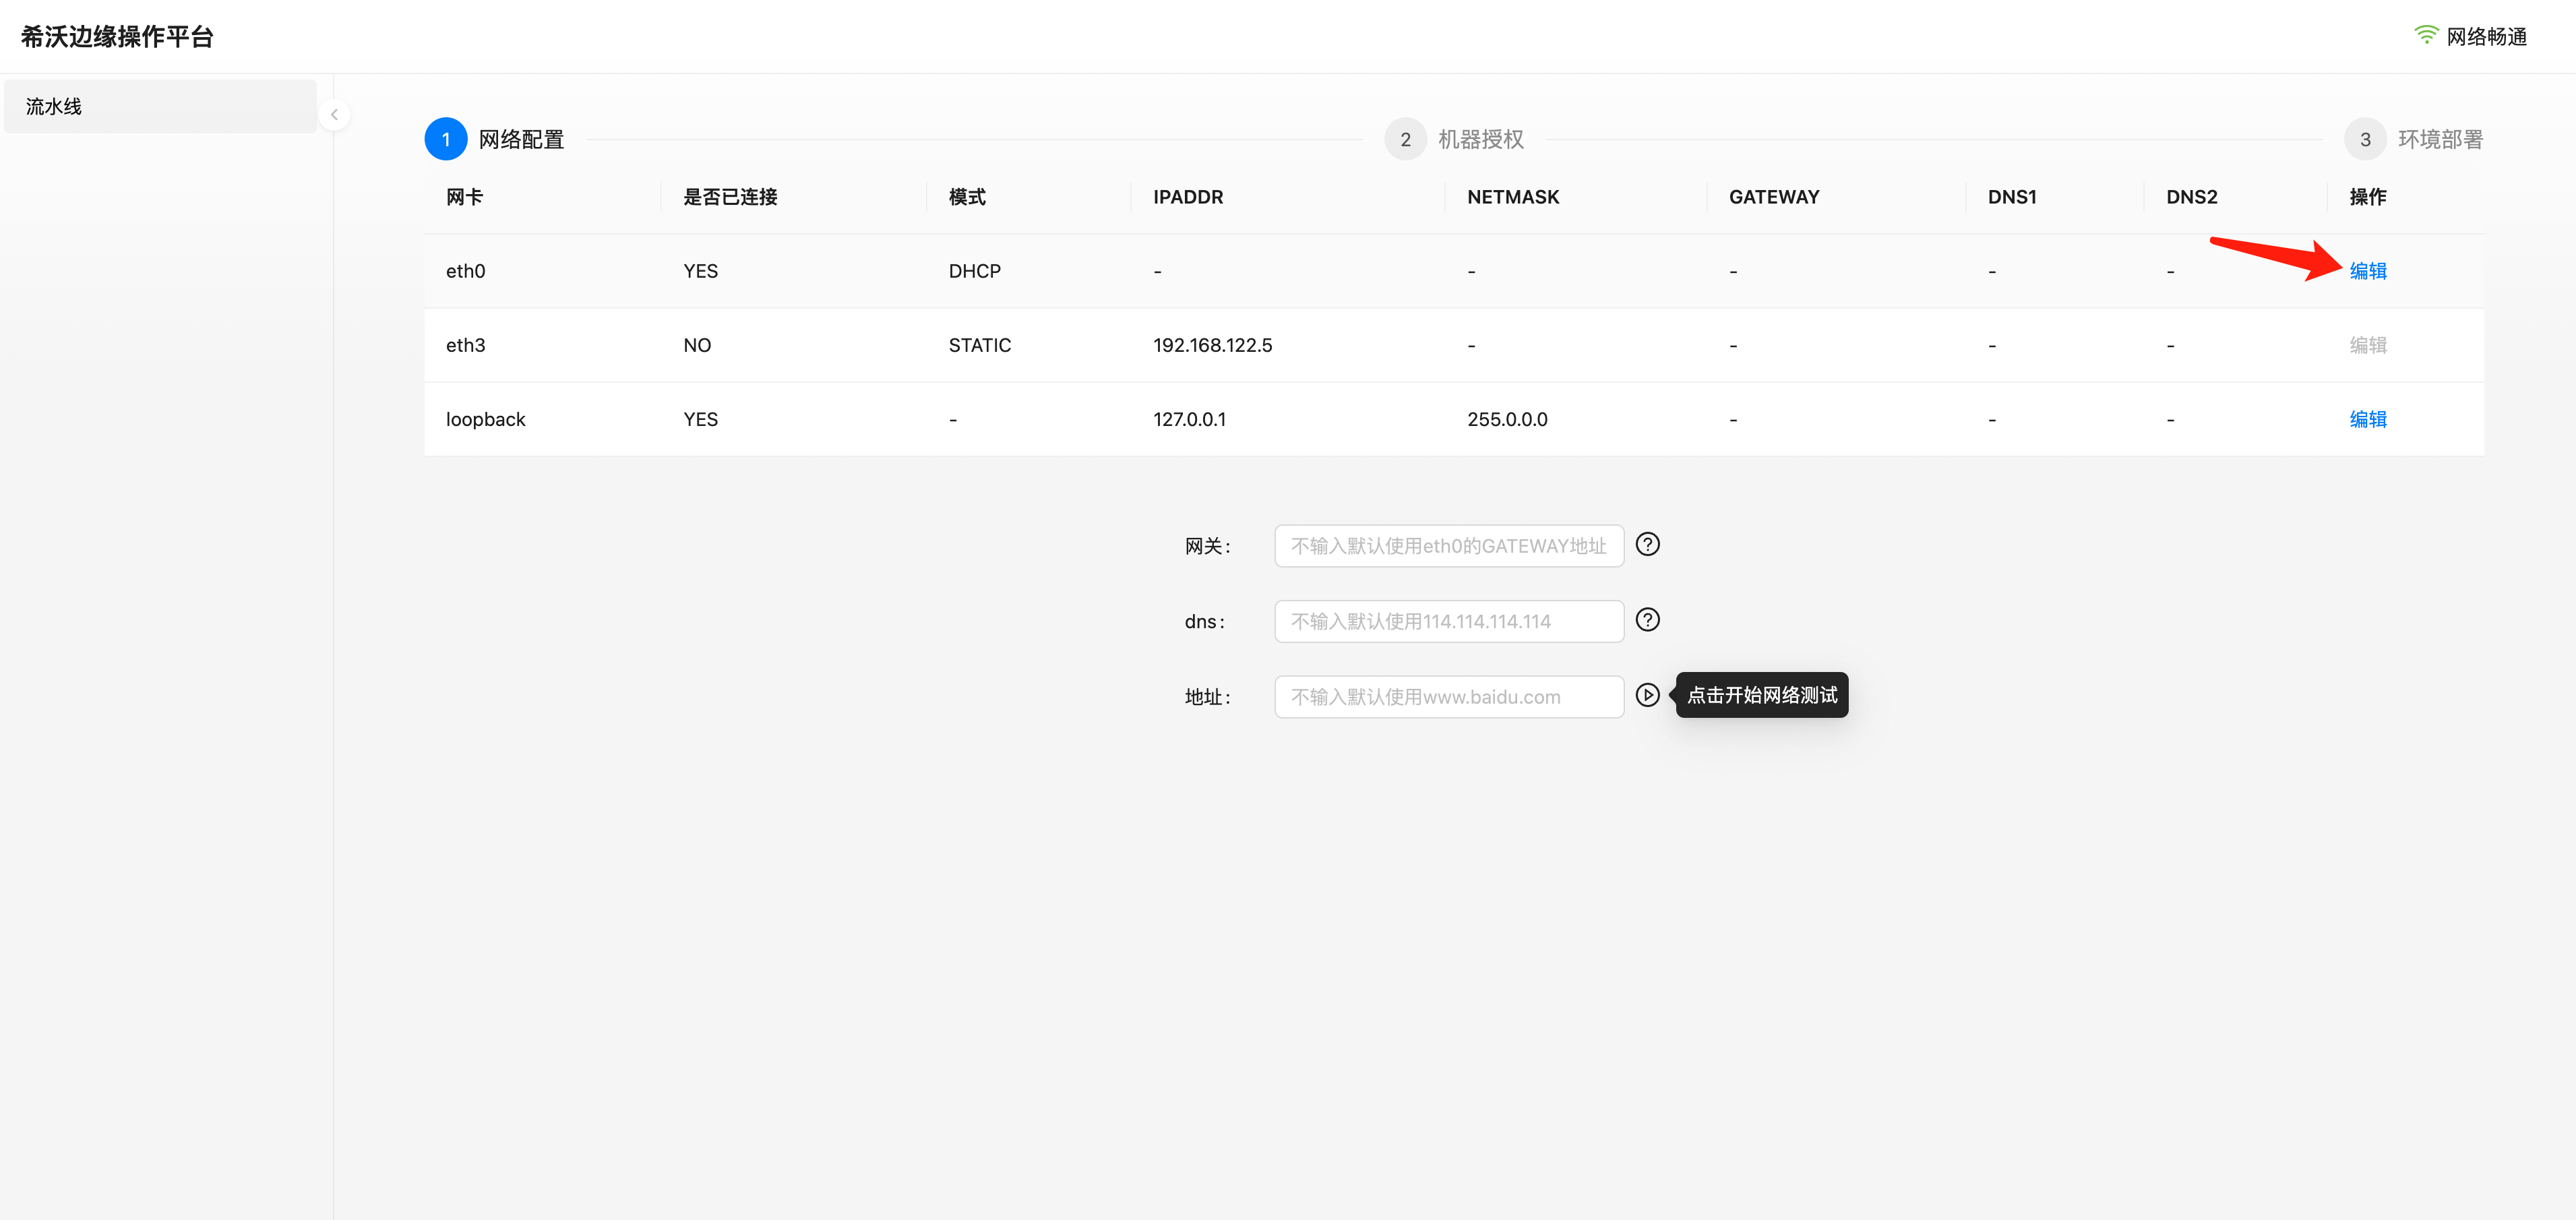The height and width of the screenshot is (1220, 2576).
Task: Click the IPADDR column header
Action: (1188, 197)
